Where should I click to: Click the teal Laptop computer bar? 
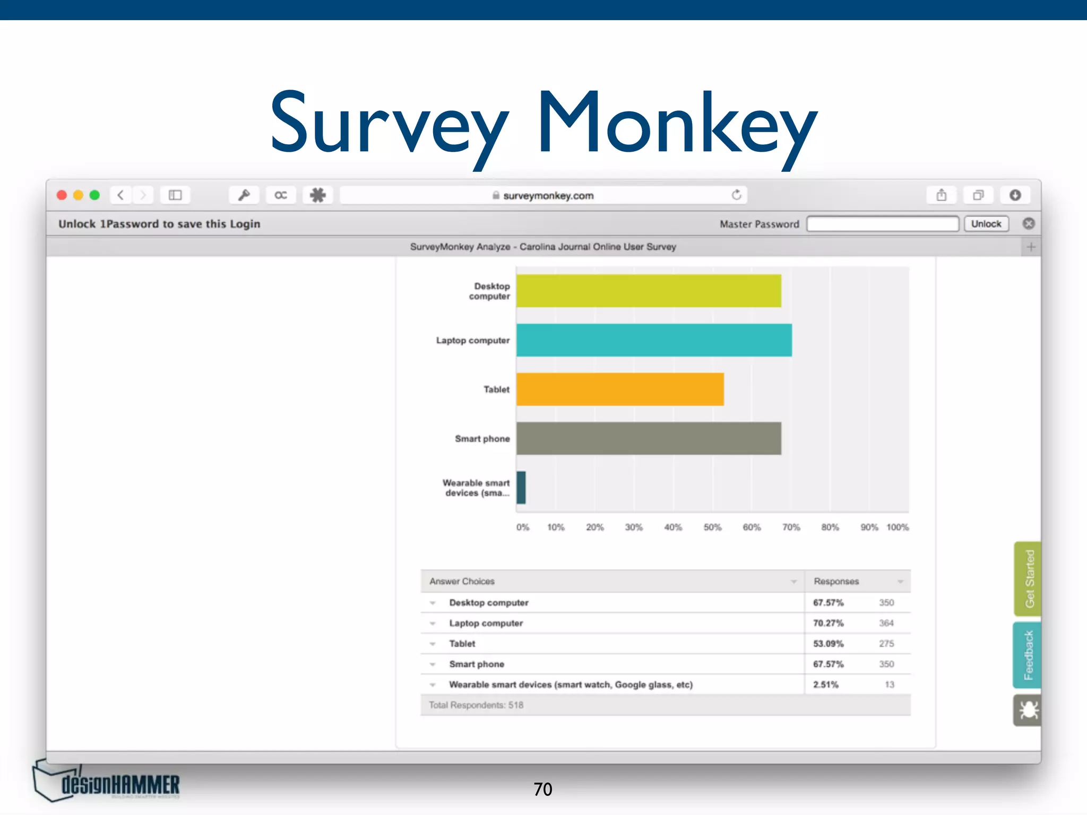[x=654, y=340]
